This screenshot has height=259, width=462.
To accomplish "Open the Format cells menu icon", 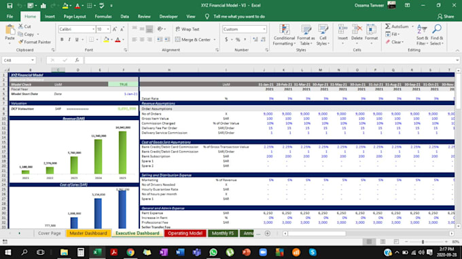I will 371,30.
